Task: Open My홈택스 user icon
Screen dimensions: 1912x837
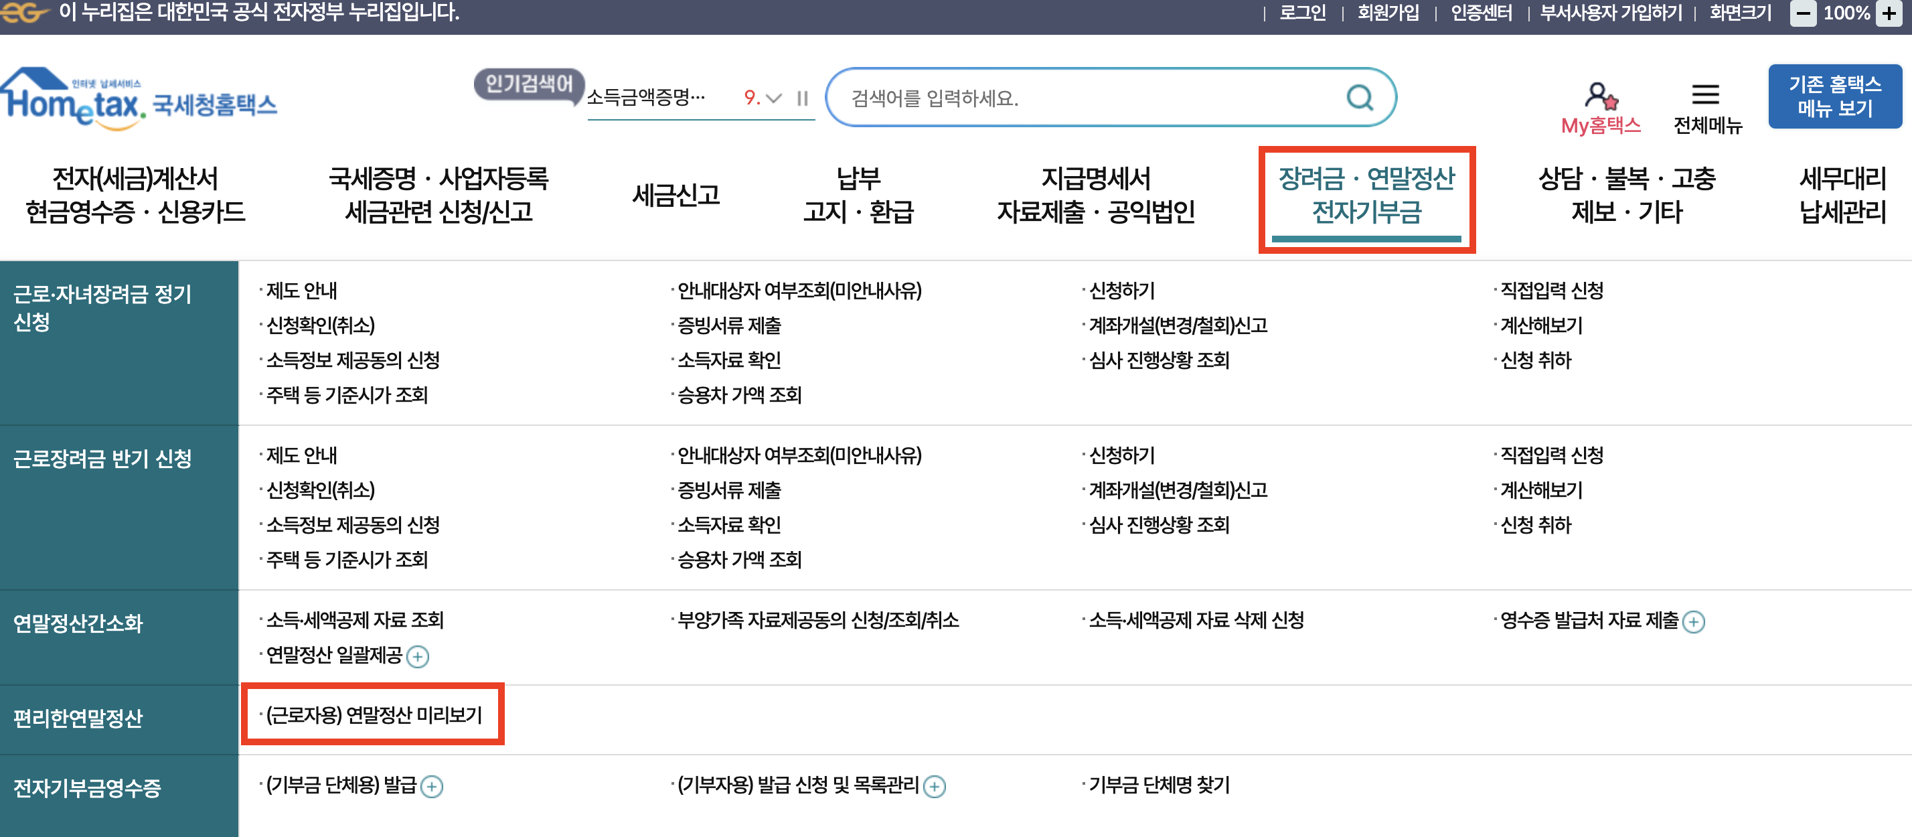Action: click(1600, 96)
